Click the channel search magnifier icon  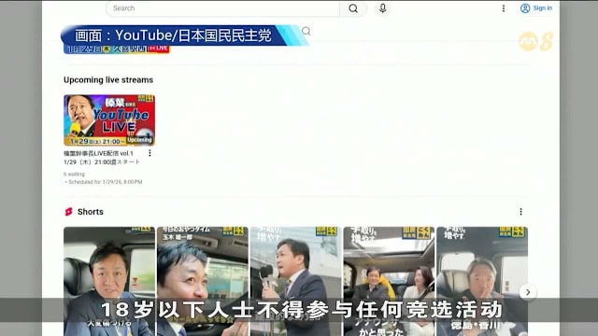[306, 31]
